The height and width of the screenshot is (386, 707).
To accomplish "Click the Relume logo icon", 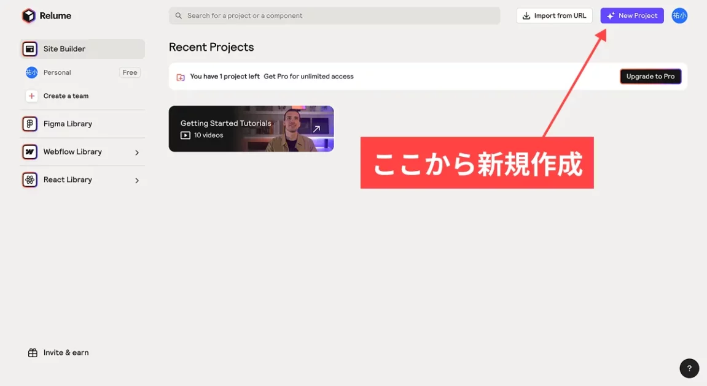I will click(x=29, y=16).
